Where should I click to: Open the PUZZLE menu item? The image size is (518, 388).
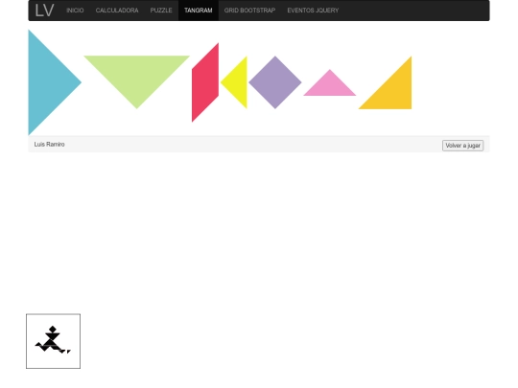(161, 11)
